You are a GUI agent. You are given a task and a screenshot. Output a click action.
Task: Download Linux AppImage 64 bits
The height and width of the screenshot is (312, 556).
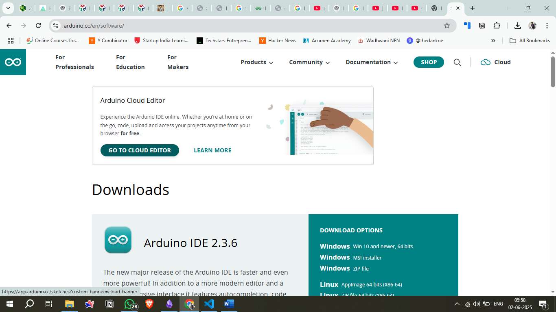pyautogui.click(x=361, y=284)
